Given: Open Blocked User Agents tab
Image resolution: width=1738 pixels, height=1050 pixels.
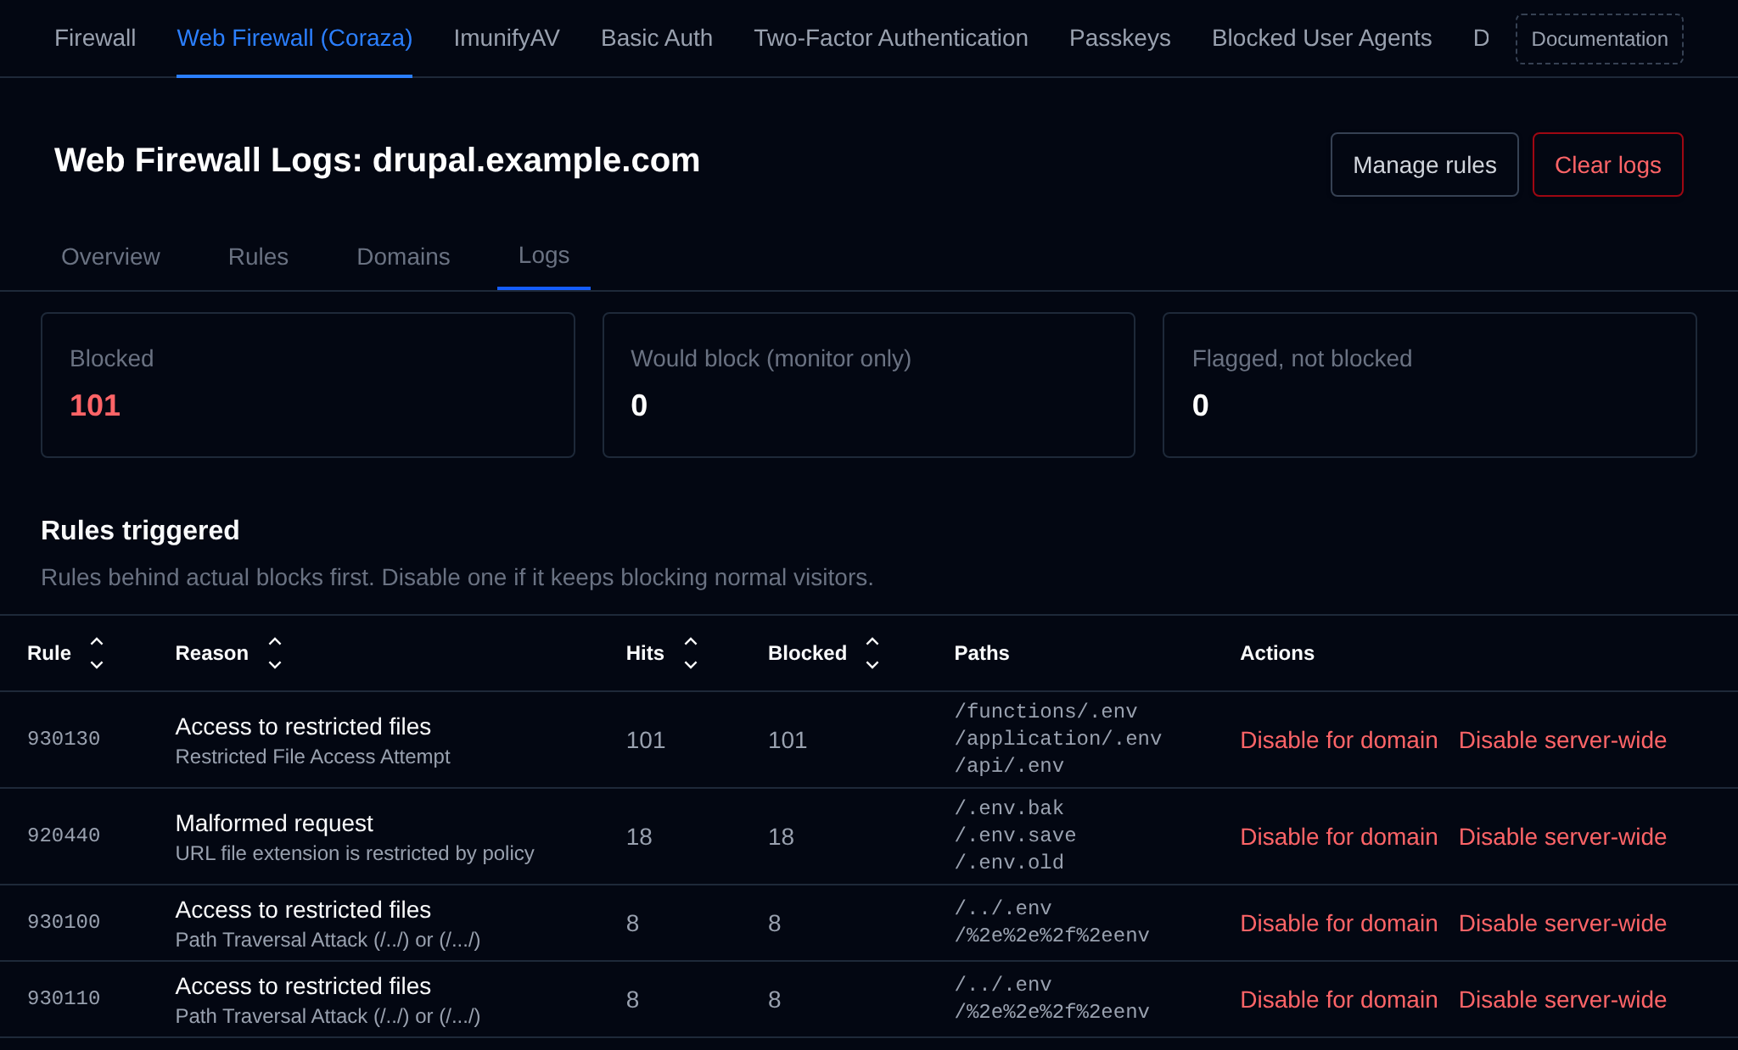Looking at the screenshot, I should point(1321,38).
